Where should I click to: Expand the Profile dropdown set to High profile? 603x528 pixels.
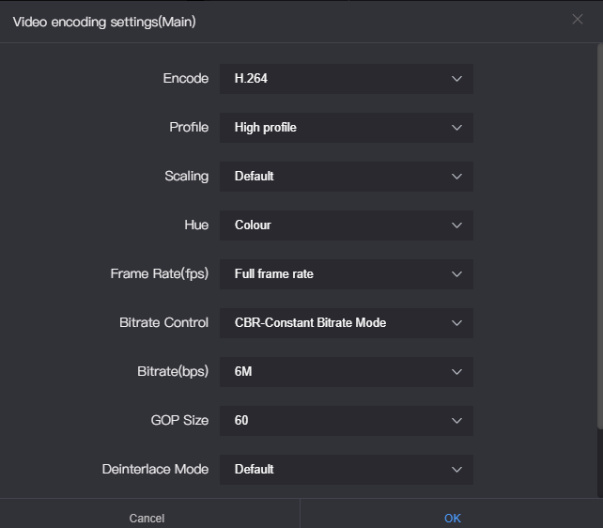tap(347, 128)
